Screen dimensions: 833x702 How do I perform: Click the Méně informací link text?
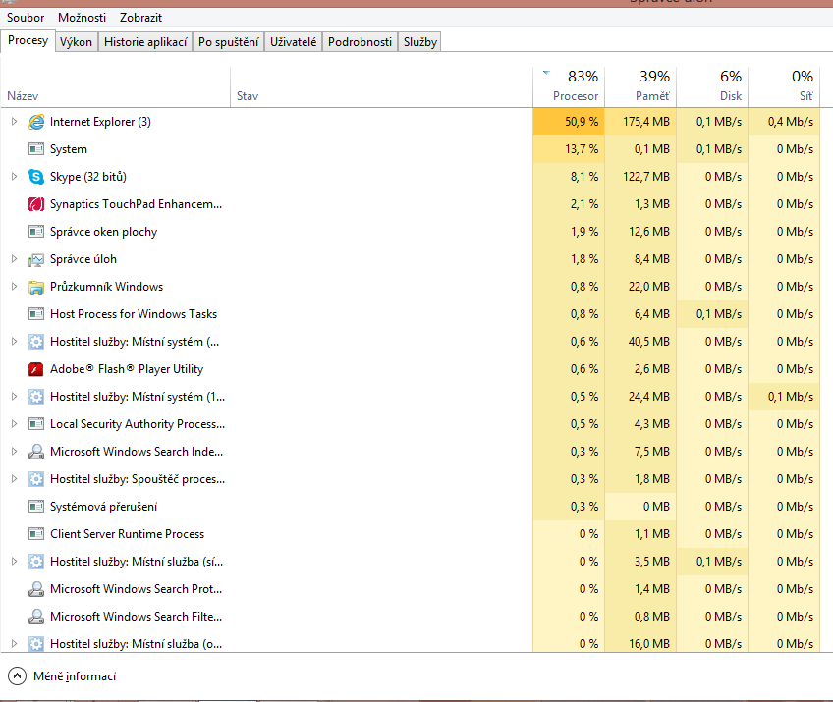75,676
